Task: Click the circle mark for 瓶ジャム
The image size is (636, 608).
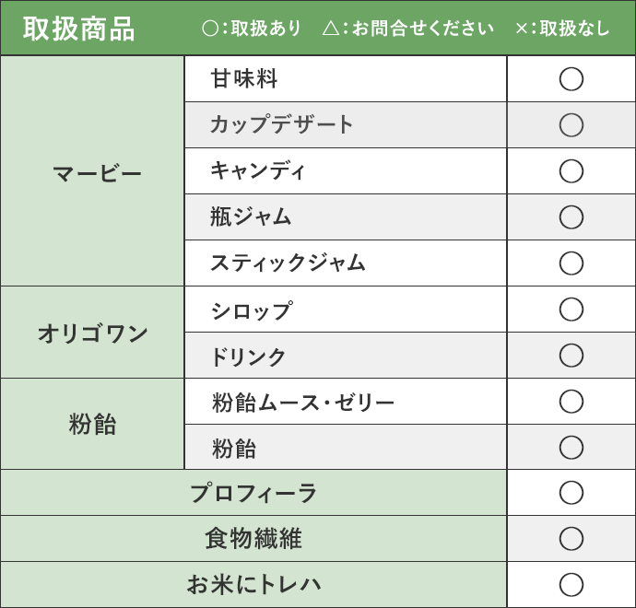Action: click(571, 217)
